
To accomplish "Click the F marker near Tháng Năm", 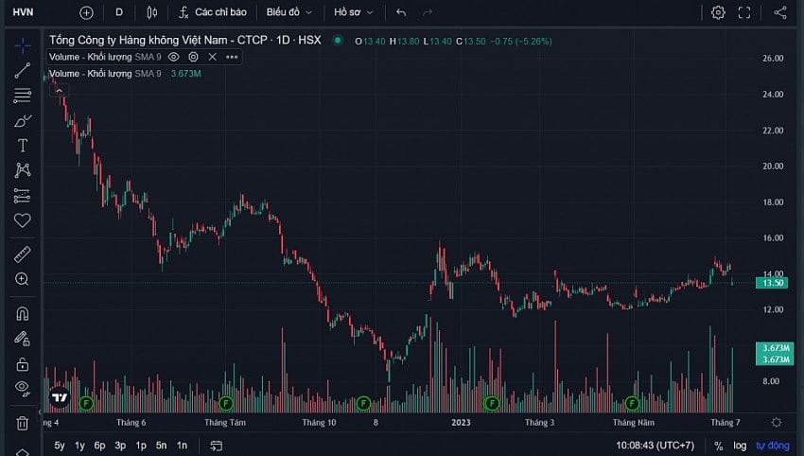I will (632, 404).
